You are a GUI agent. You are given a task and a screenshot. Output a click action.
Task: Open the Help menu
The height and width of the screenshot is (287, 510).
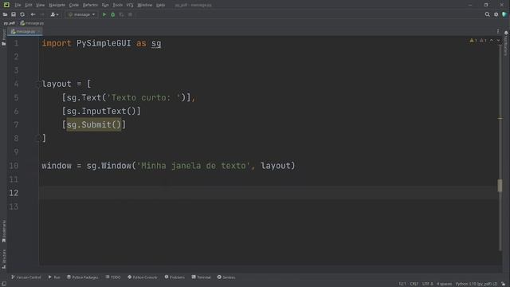161,5
